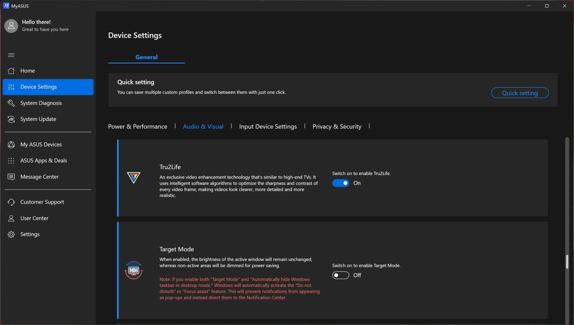
Task: Click the My ASUS Devices icon
Action: [x=11, y=144]
